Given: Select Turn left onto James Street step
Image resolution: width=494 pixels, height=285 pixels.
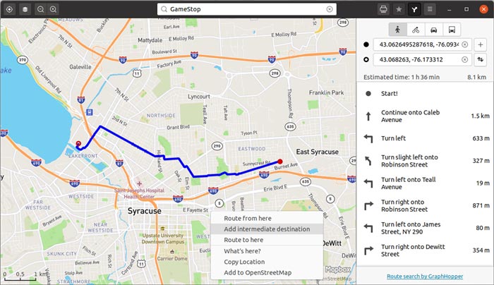Looking at the screenshot, I should click(425, 228).
